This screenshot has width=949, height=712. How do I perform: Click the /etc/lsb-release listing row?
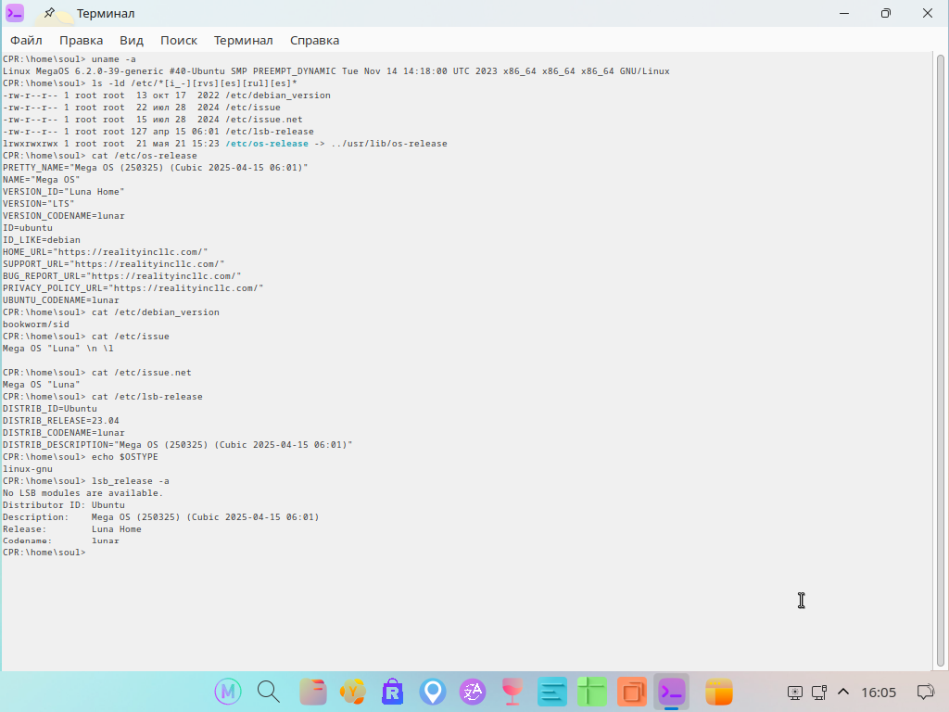coord(158,132)
